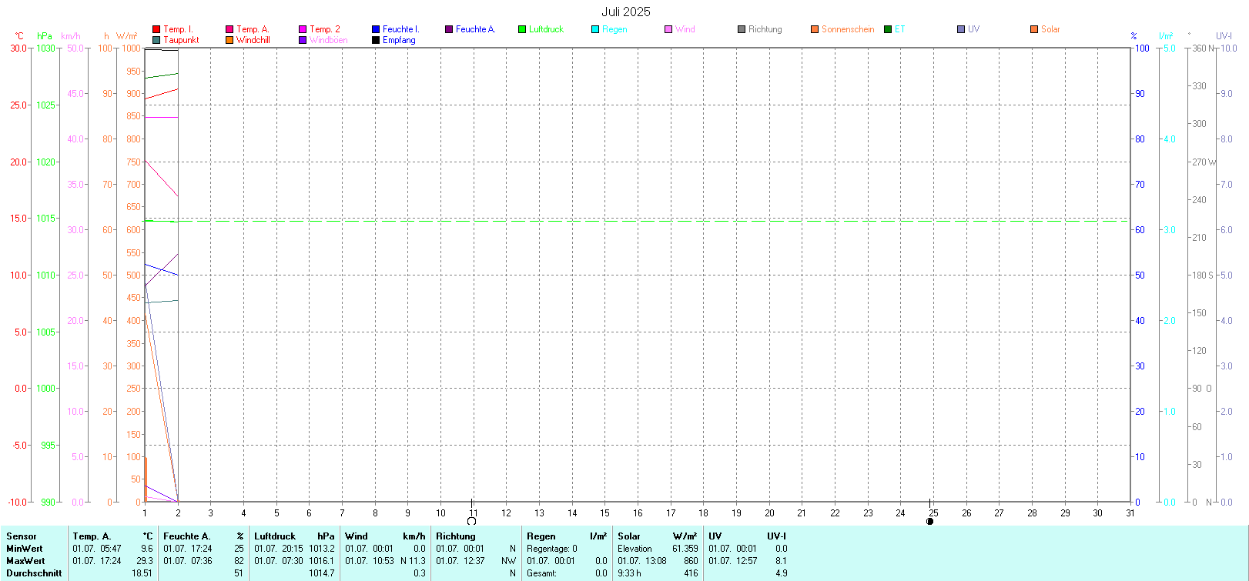
Task: Click the MaxWert row label
Action: [x=25, y=561]
